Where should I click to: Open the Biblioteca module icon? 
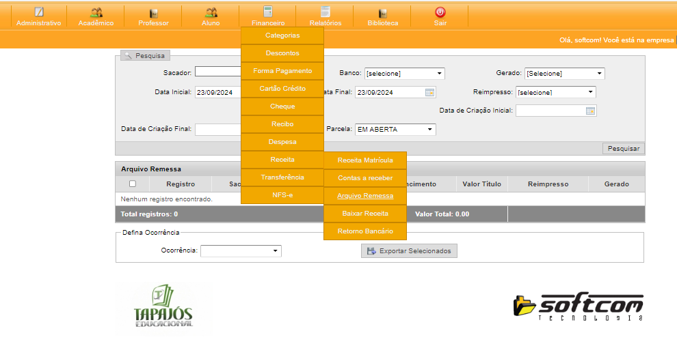[x=382, y=13]
